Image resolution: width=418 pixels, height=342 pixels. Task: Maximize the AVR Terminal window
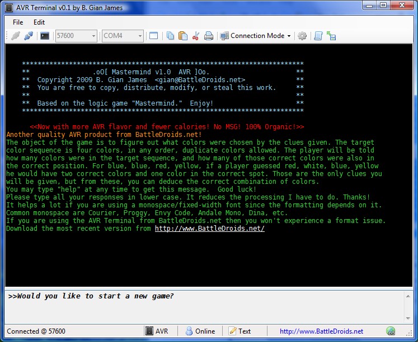pyautogui.click(x=383, y=6)
